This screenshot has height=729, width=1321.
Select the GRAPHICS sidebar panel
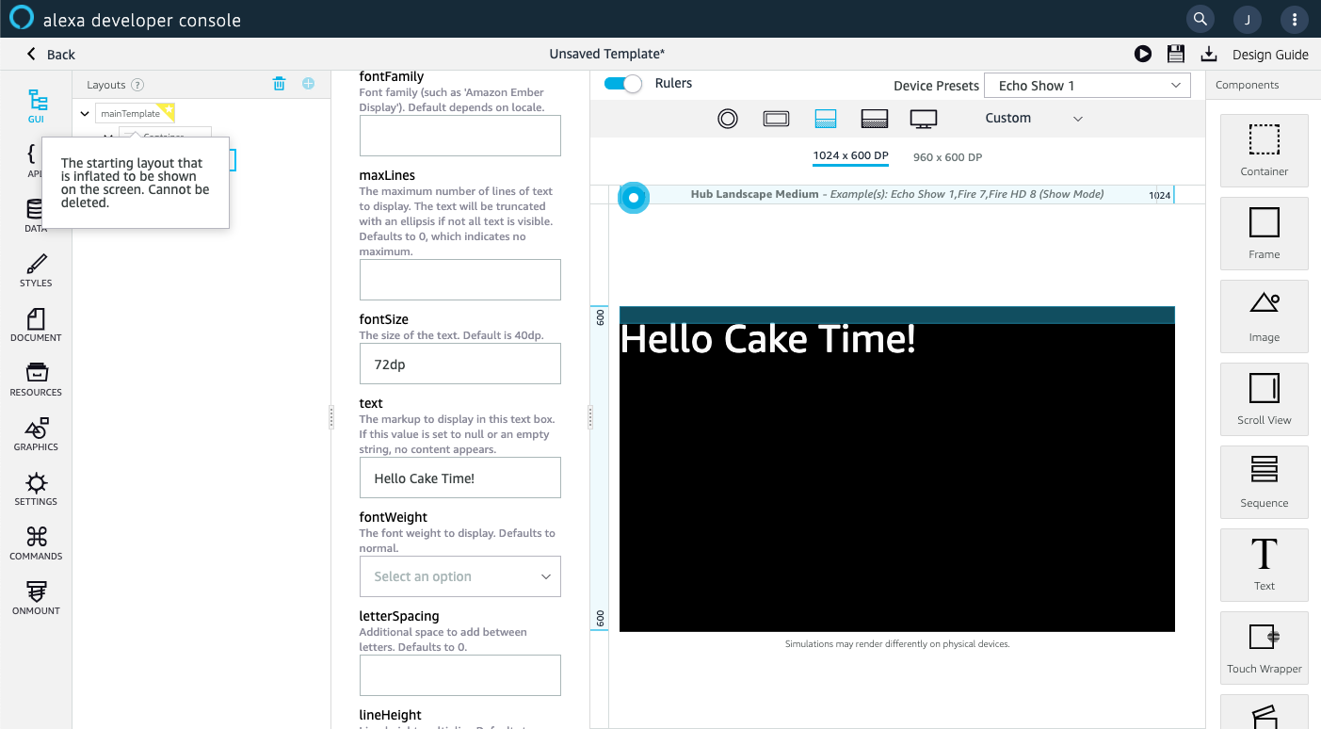pyautogui.click(x=35, y=434)
